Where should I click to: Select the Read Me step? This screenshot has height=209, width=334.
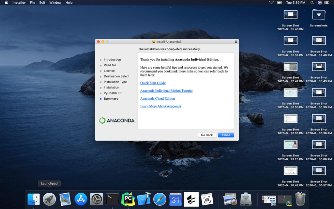coord(110,65)
